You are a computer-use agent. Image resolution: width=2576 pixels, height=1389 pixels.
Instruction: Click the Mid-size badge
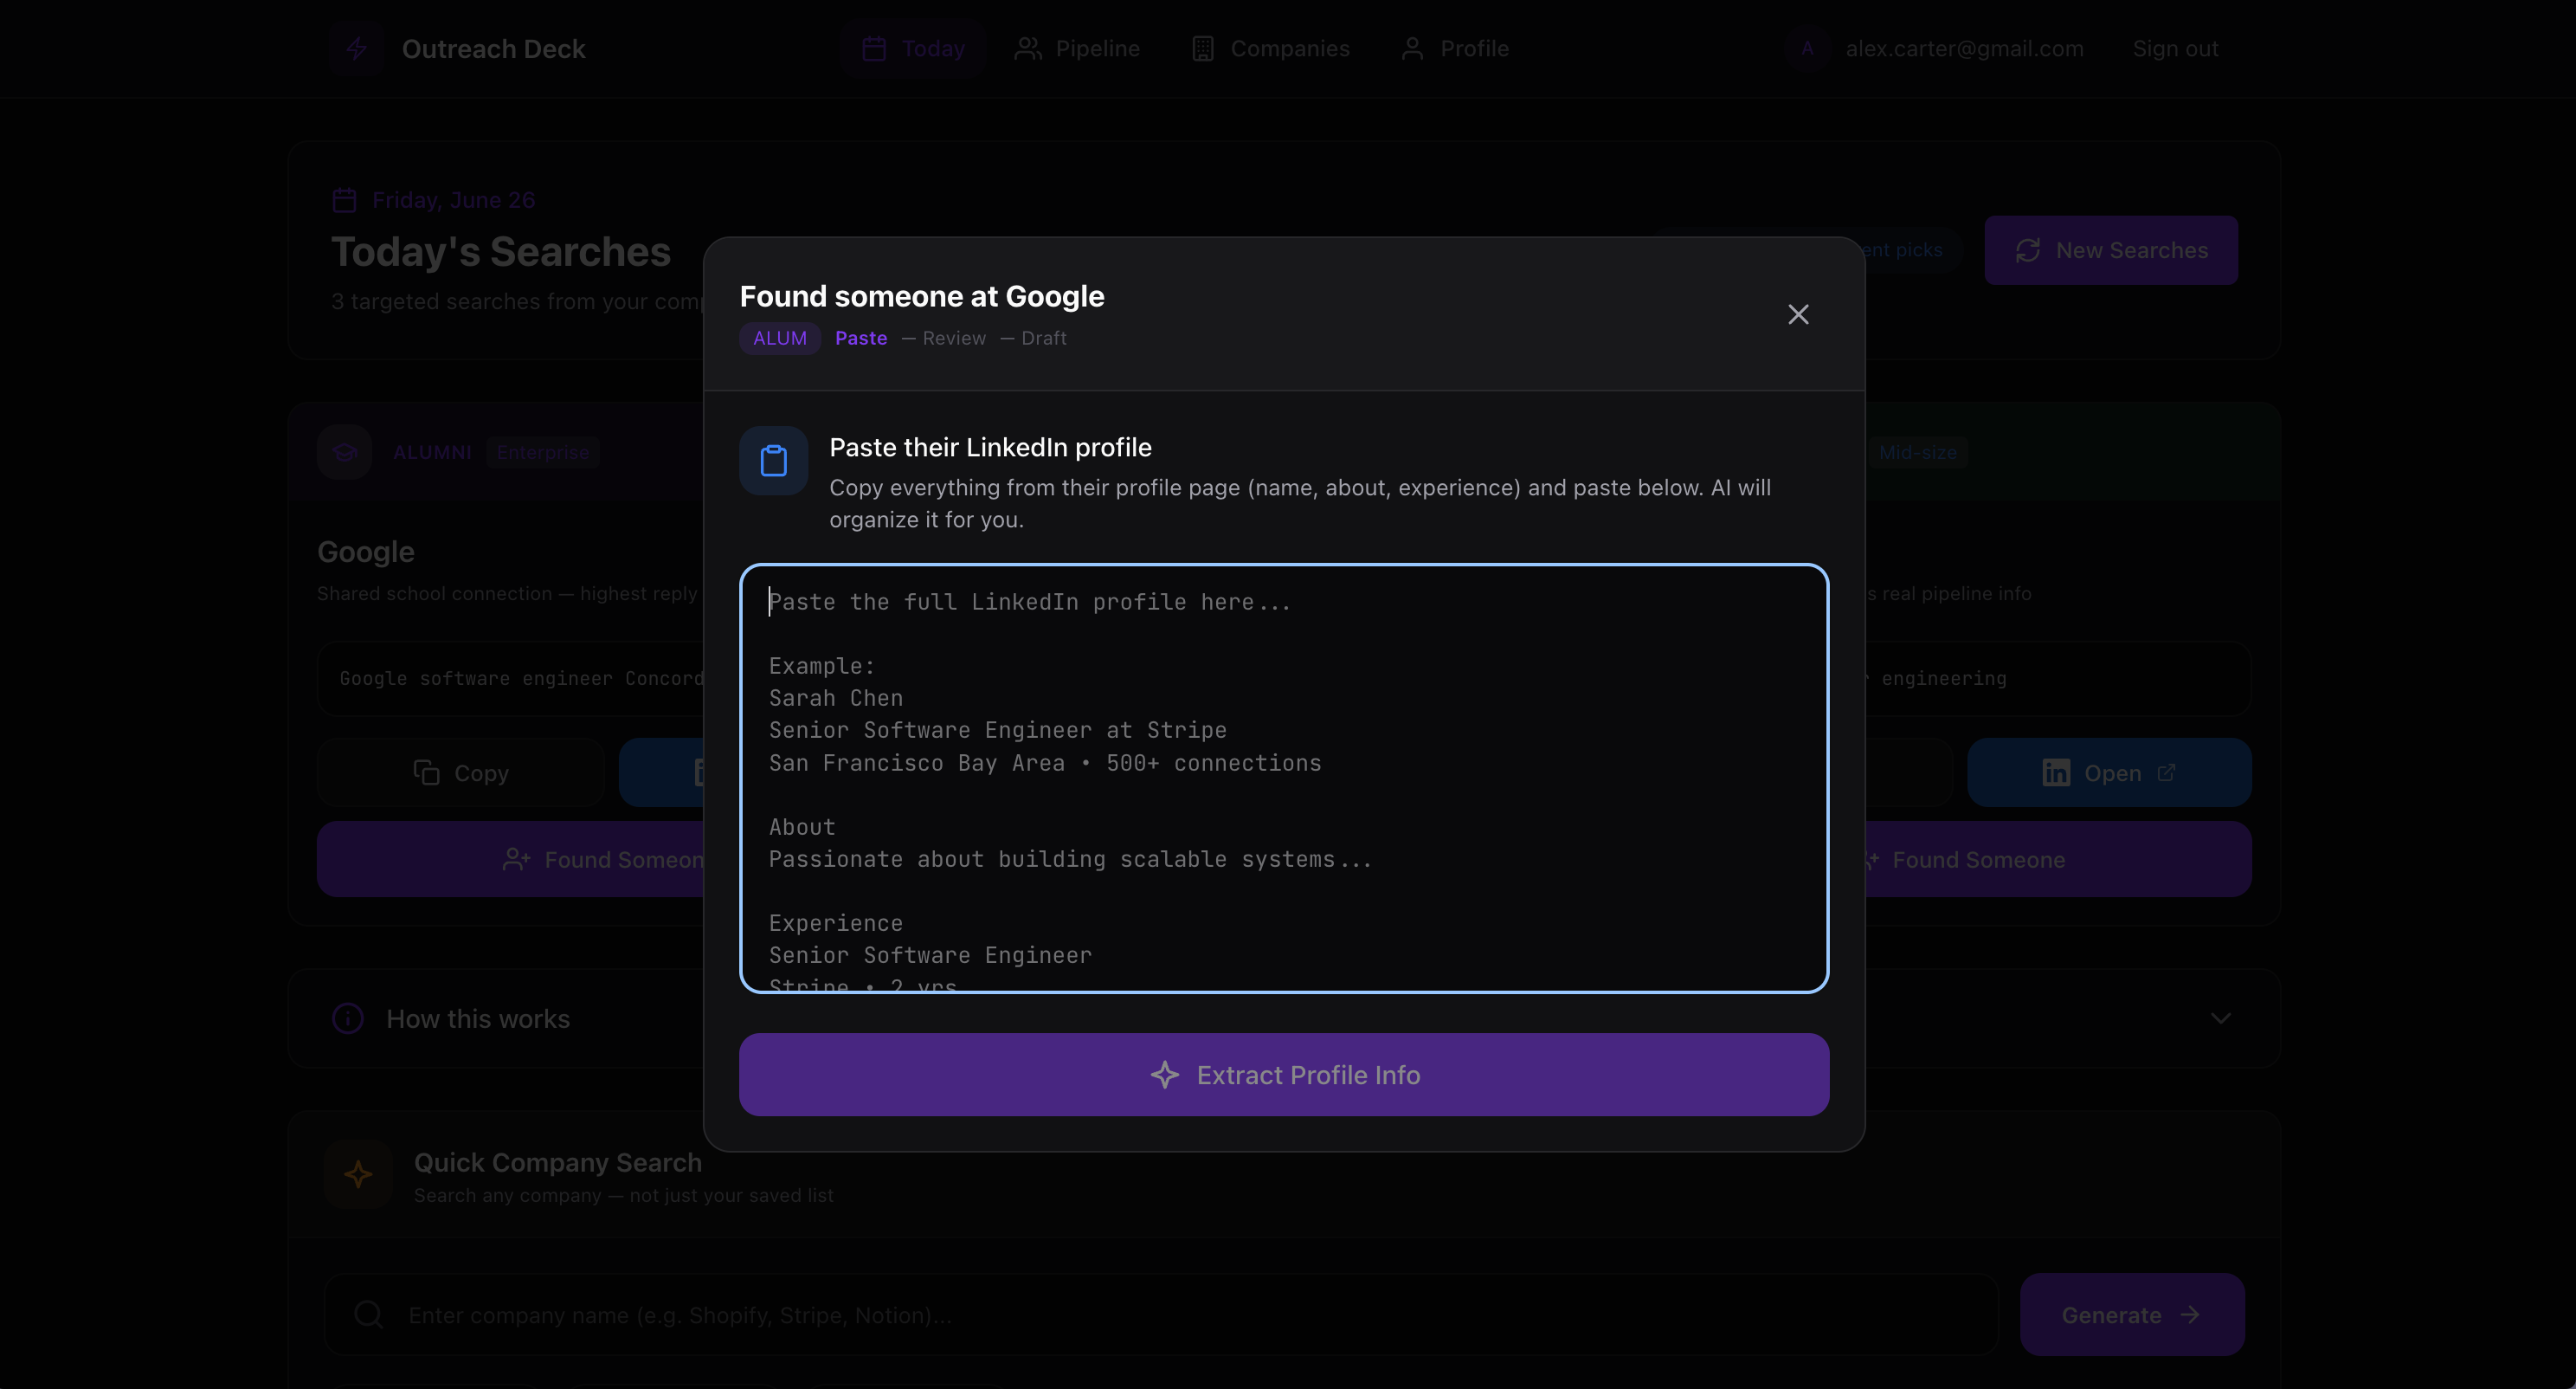pos(1917,452)
